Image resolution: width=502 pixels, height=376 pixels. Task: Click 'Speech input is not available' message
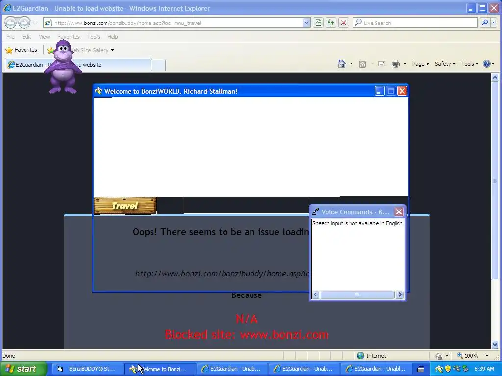[357, 223]
